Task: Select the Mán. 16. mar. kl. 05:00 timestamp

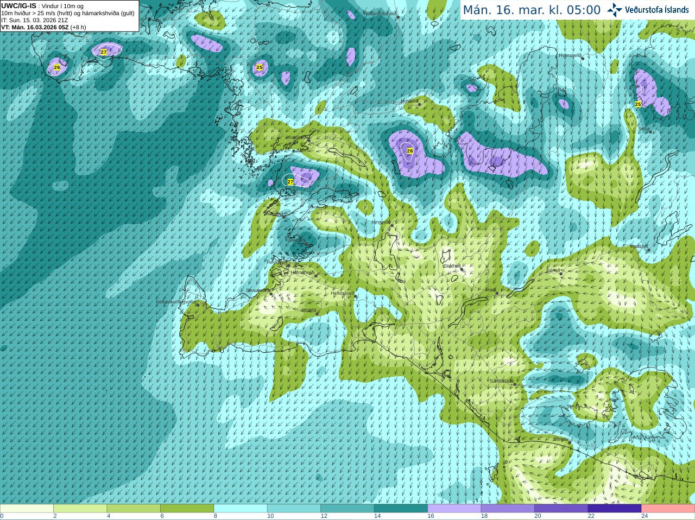Action: (532, 10)
